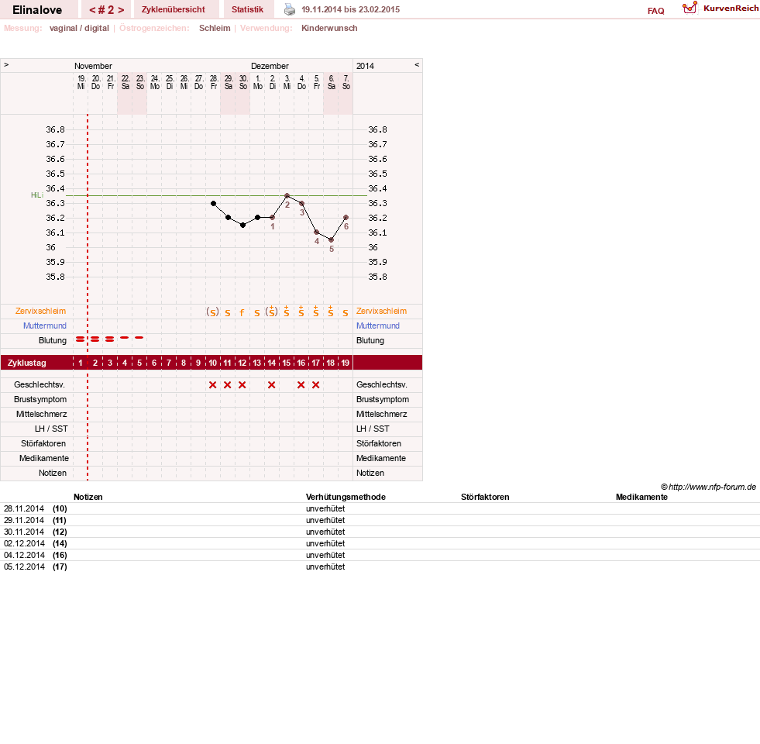
Task: Click the (S) mucus symbol on day 10
Action: coord(212,312)
